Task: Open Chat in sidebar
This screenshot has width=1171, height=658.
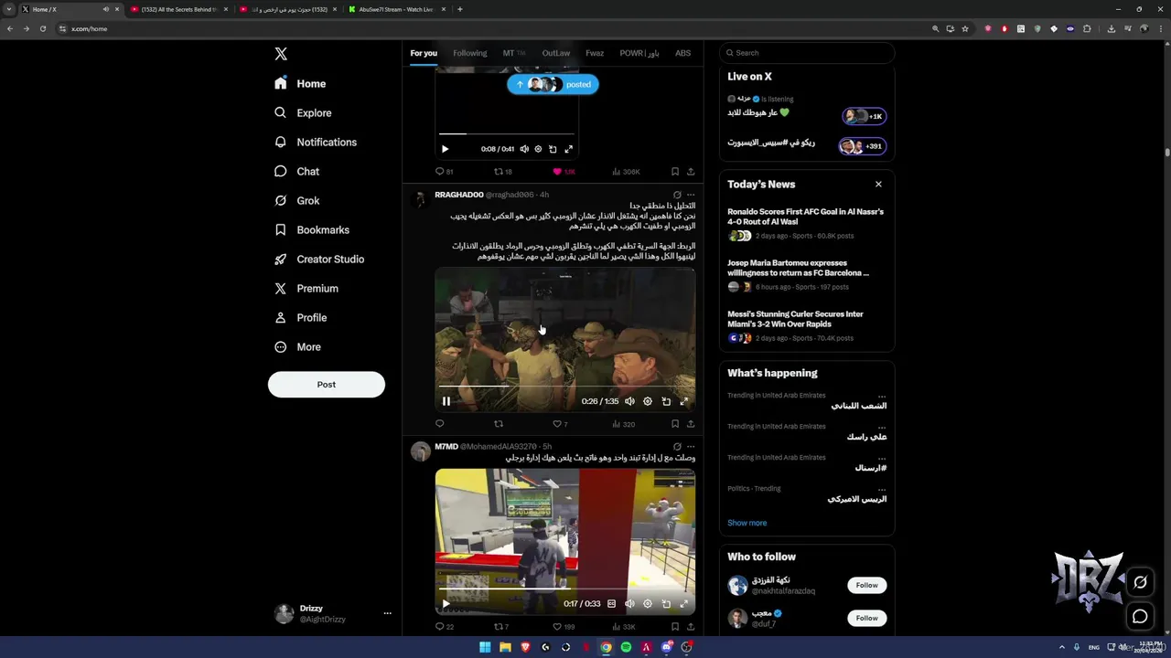Action: coord(296,171)
